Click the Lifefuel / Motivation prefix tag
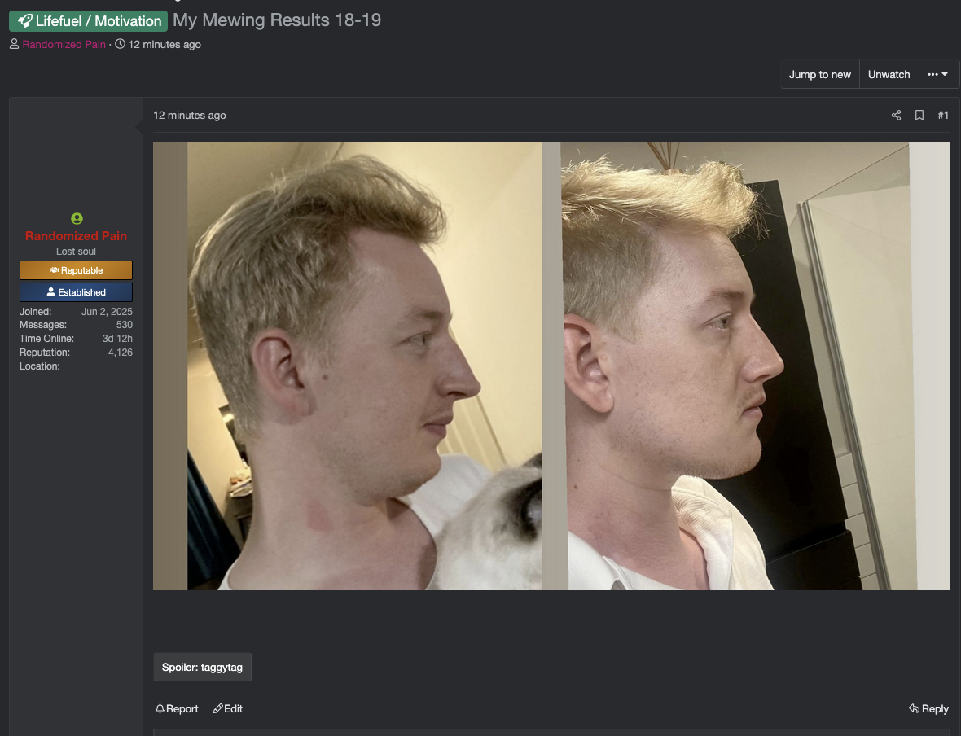 coord(88,21)
